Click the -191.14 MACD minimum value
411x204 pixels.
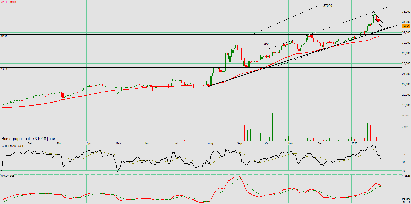coord(406,202)
